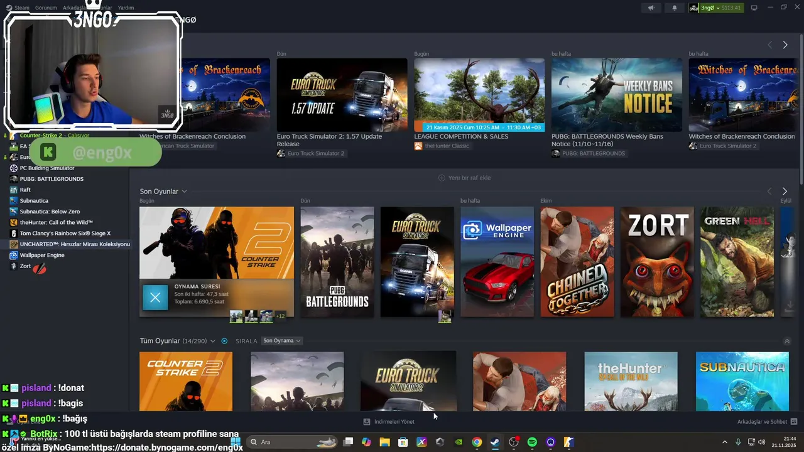Click the Windows taskbar search box
This screenshot has height=452, width=804.
pos(292,442)
